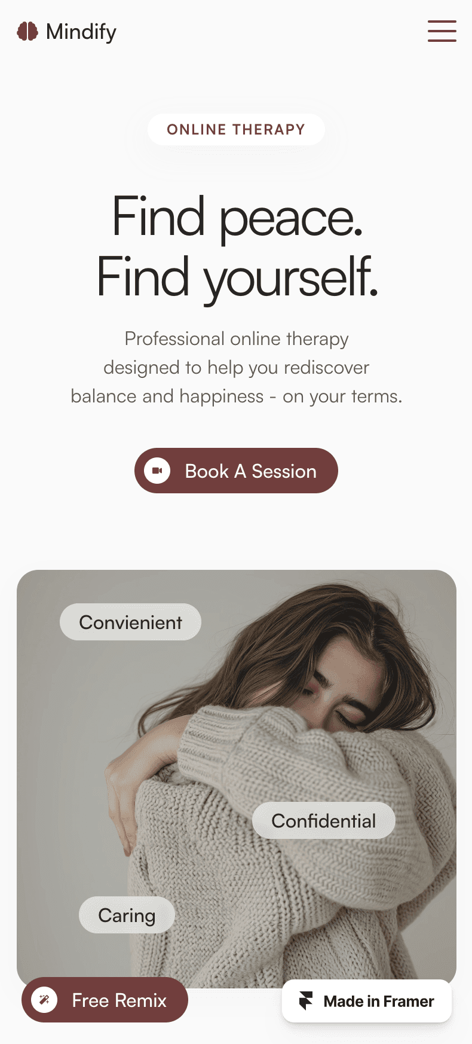Open the hamburger navigation menu
Image resolution: width=472 pixels, height=1044 pixels.
tap(442, 31)
